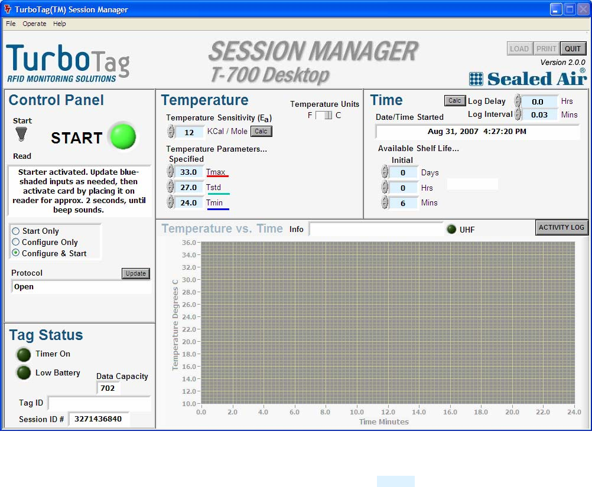Screen dimensions: 592x487
Task: Click the Log Interval stepper arrows
Action: point(517,113)
